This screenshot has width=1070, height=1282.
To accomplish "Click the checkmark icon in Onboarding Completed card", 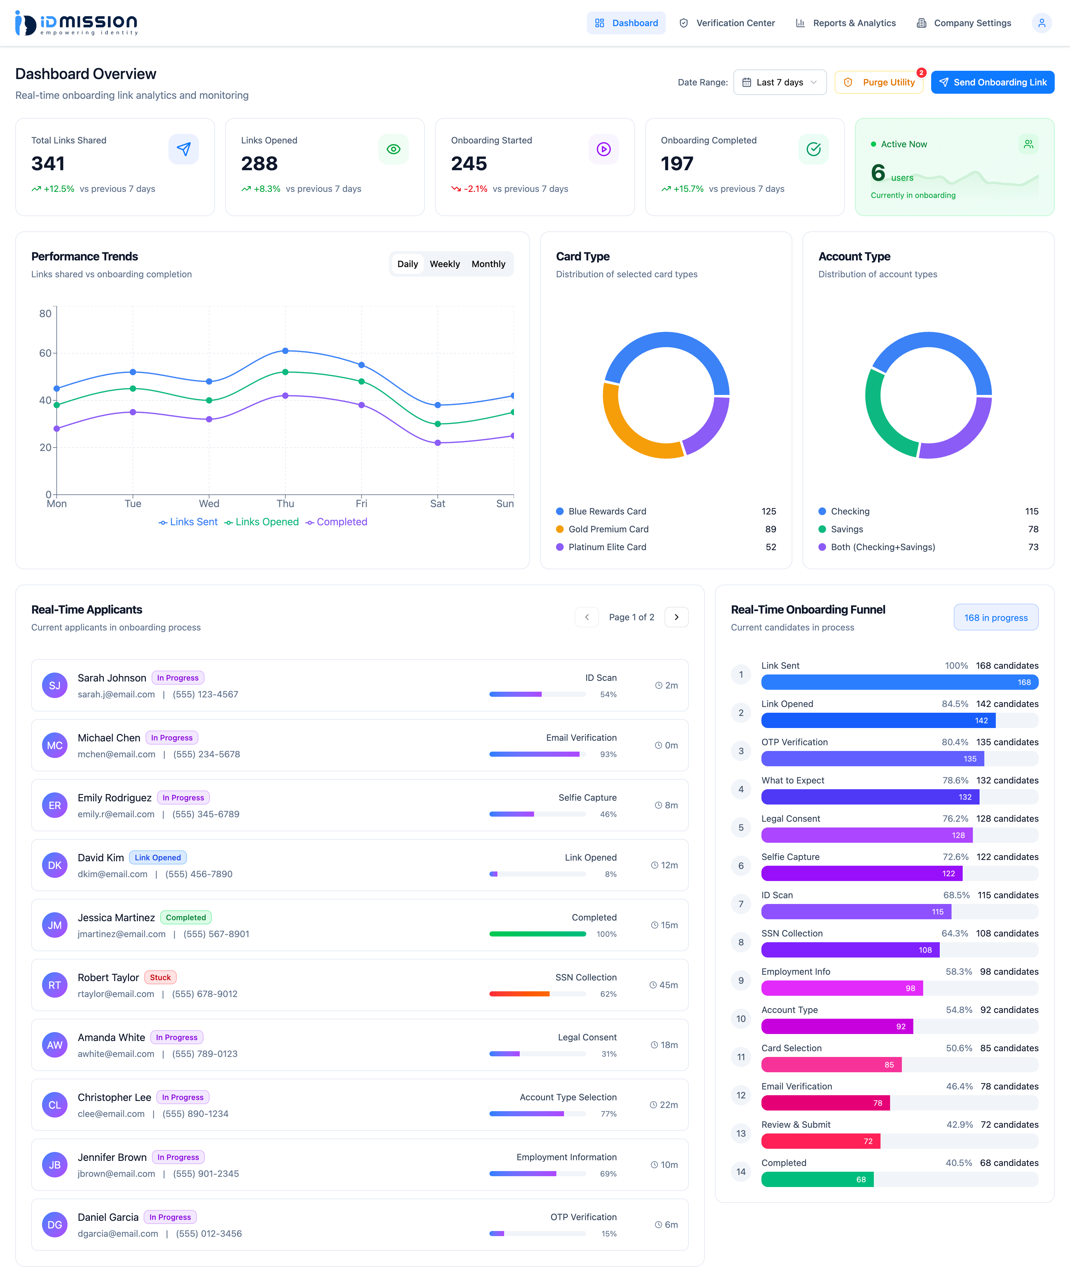I will [x=813, y=149].
